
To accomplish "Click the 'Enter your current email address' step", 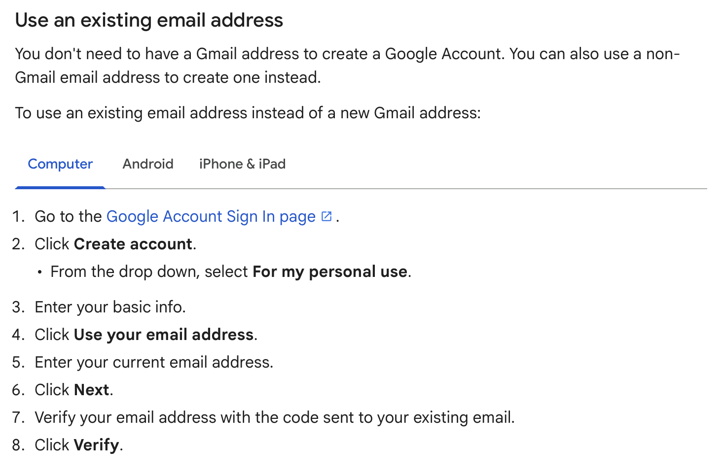I will click(154, 363).
